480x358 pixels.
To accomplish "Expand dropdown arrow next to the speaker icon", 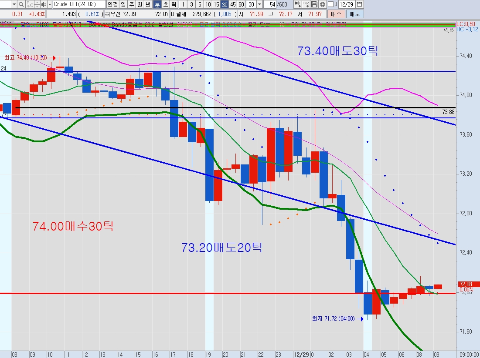I will tap(50, 4).
